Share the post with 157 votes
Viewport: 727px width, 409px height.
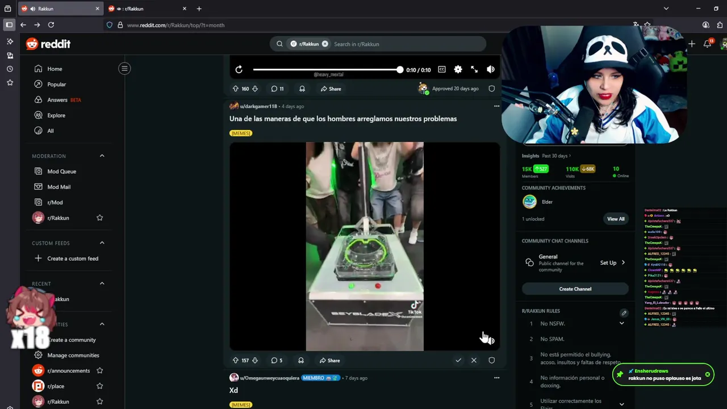(329, 360)
